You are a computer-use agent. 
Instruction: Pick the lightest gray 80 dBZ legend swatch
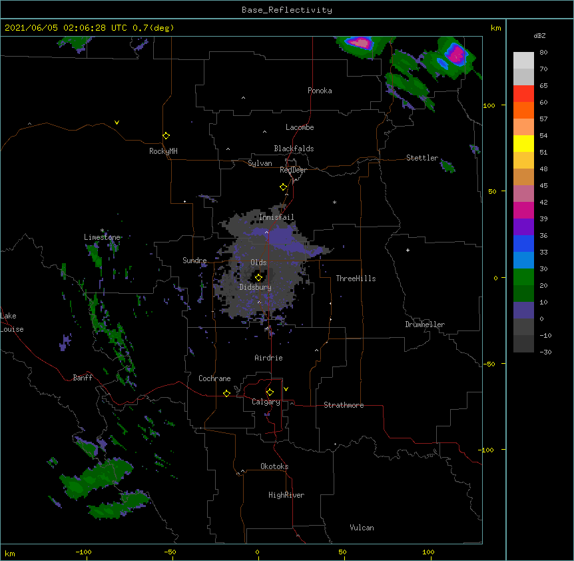(x=523, y=60)
